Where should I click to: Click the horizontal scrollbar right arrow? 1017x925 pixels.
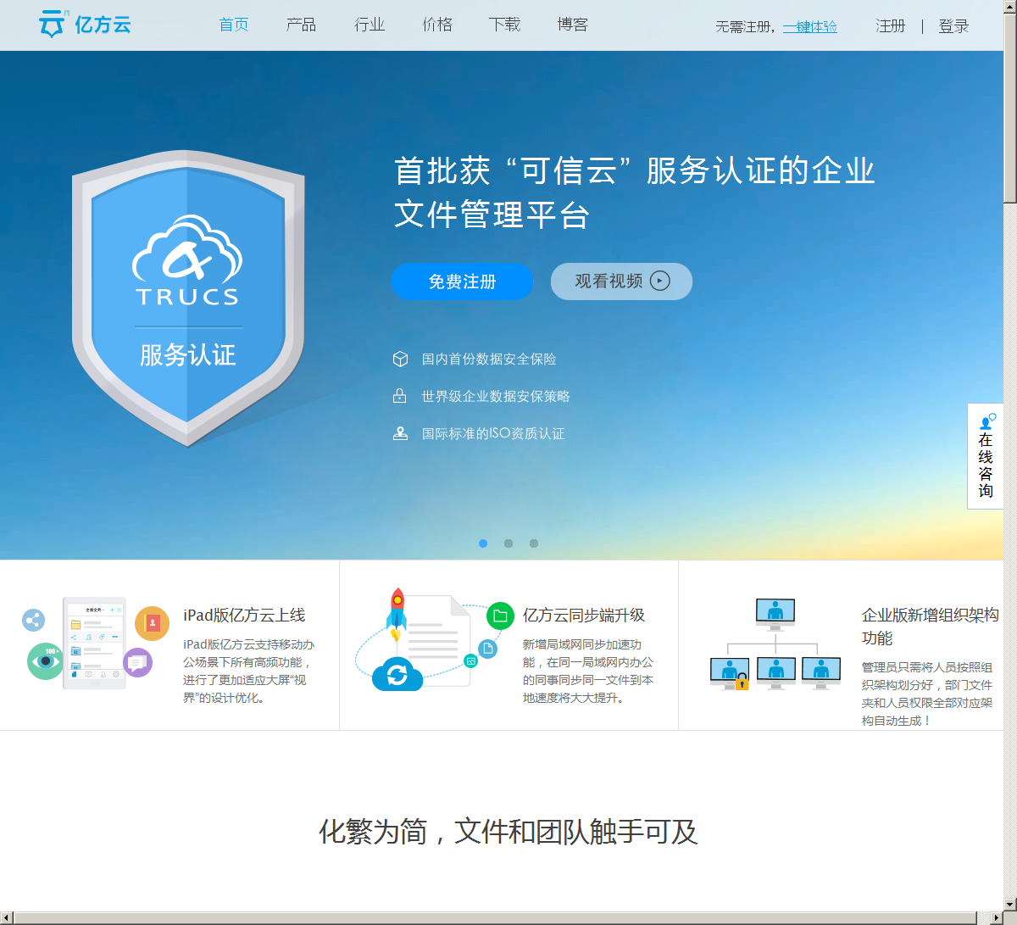pyautogui.click(x=997, y=918)
